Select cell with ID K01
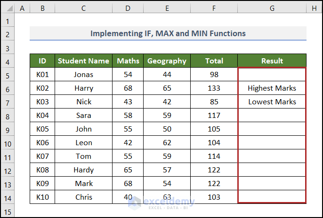This screenshot has width=323, height=218. pyautogui.click(x=42, y=74)
